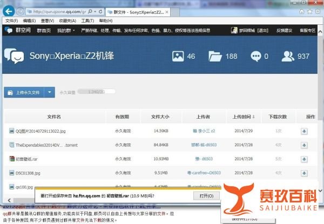This screenshot has width=324, height=224.
Task: Download 初音壁纸.rar with its arrow icon
Action: [304, 159]
